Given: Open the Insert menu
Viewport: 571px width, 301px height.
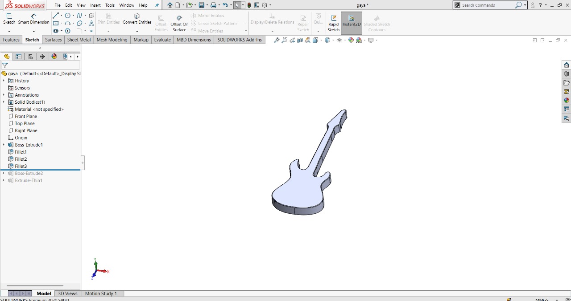Looking at the screenshot, I should click(95, 5).
